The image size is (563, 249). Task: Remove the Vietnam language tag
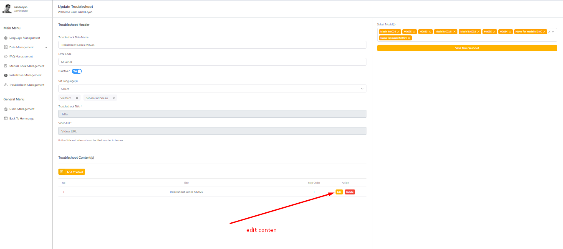pyautogui.click(x=77, y=98)
